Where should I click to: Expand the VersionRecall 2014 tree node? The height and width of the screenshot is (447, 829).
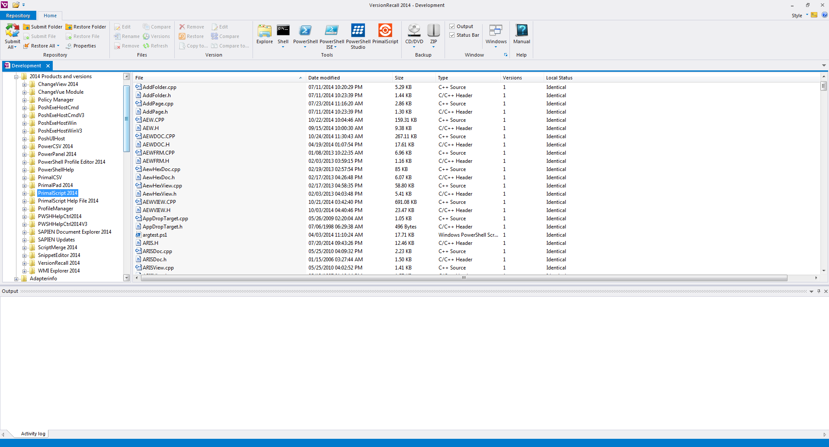coord(25,263)
